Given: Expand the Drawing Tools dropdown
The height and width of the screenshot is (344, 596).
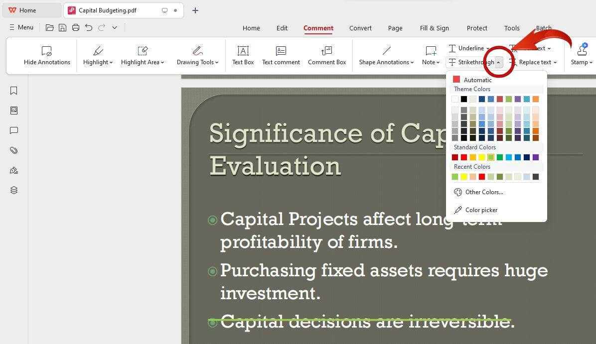Looking at the screenshot, I should point(217,63).
